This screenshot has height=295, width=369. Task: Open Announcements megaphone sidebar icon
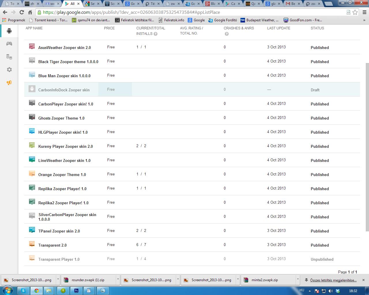point(9,83)
